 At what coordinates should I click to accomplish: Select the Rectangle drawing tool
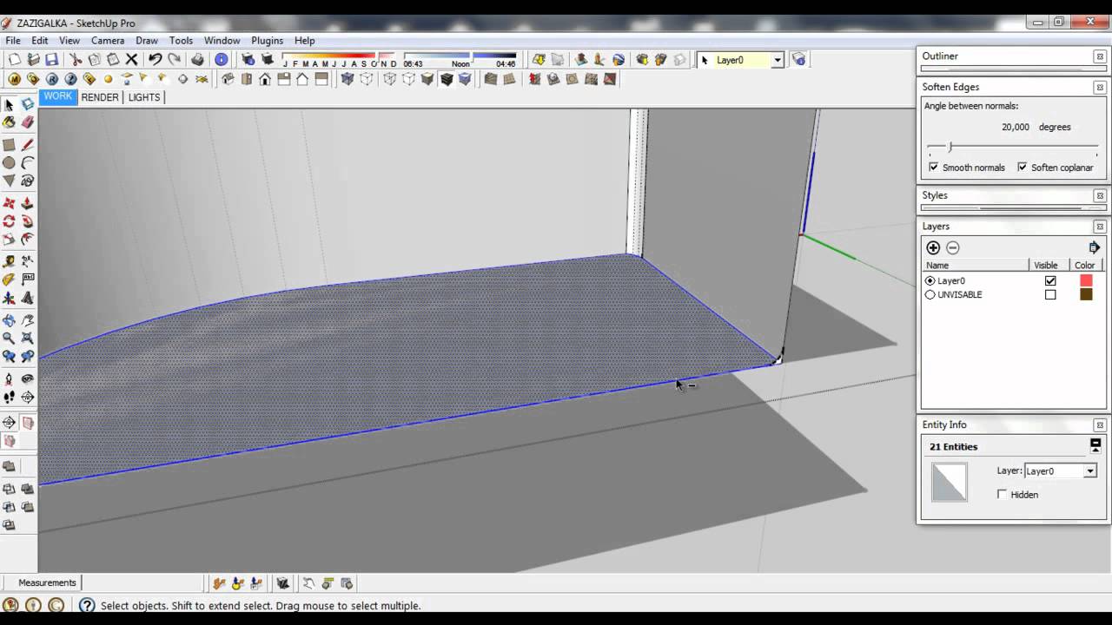click(9, 145)
